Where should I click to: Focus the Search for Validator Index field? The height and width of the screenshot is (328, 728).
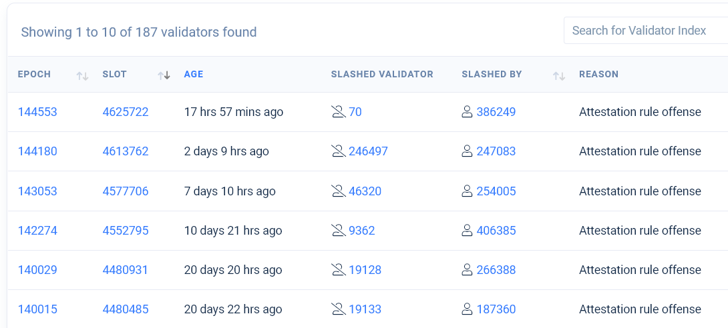(646, 31)
